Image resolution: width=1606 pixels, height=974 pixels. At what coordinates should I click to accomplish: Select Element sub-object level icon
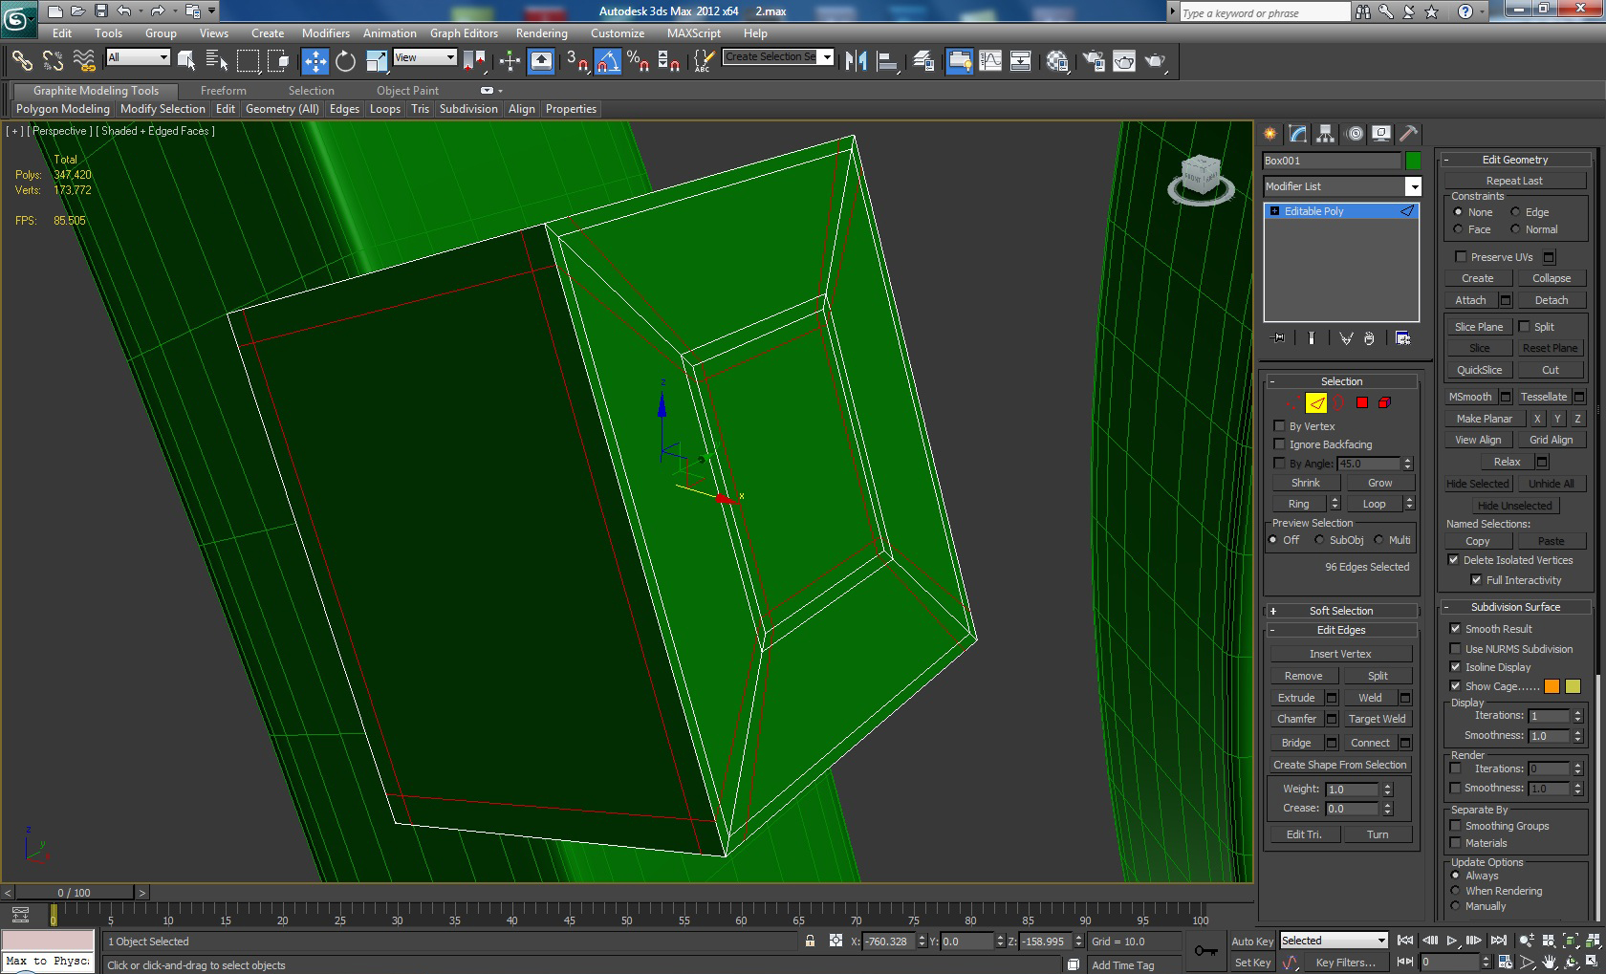point(1384,402)
